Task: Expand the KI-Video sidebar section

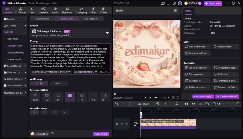Action: tap(15, 26)
